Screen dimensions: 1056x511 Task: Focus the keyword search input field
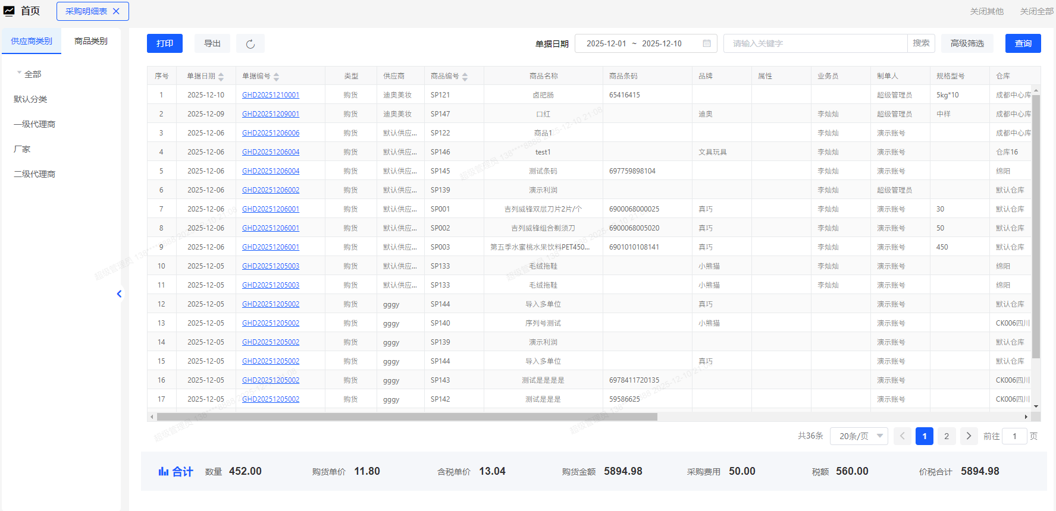point(815,43)
